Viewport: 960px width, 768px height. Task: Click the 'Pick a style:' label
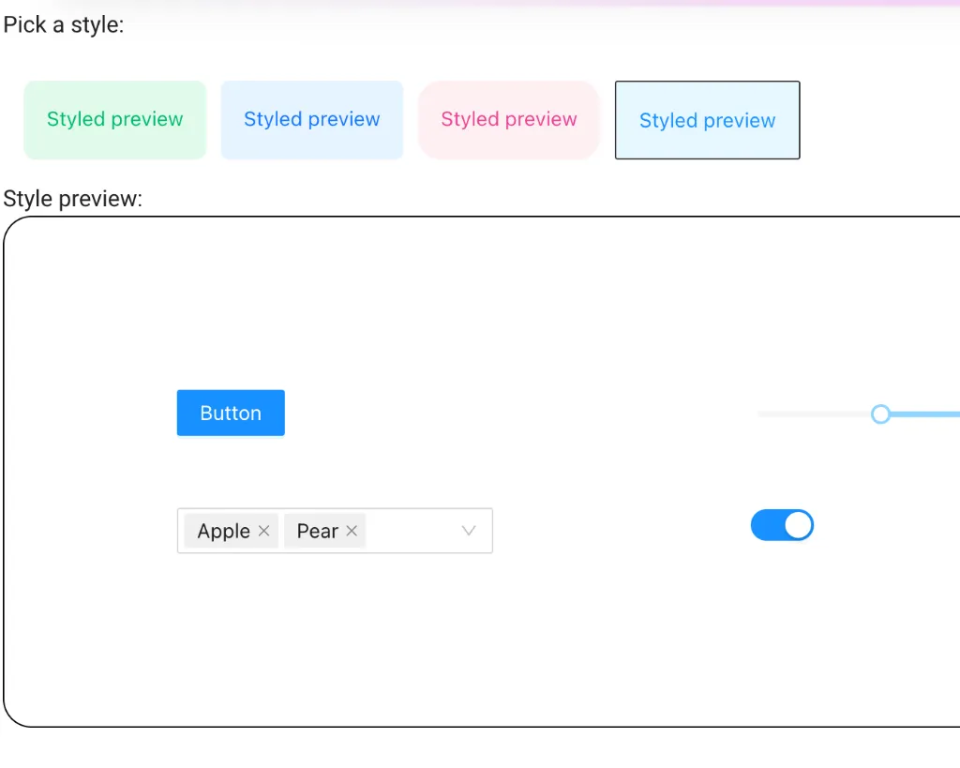click(64, 25)
